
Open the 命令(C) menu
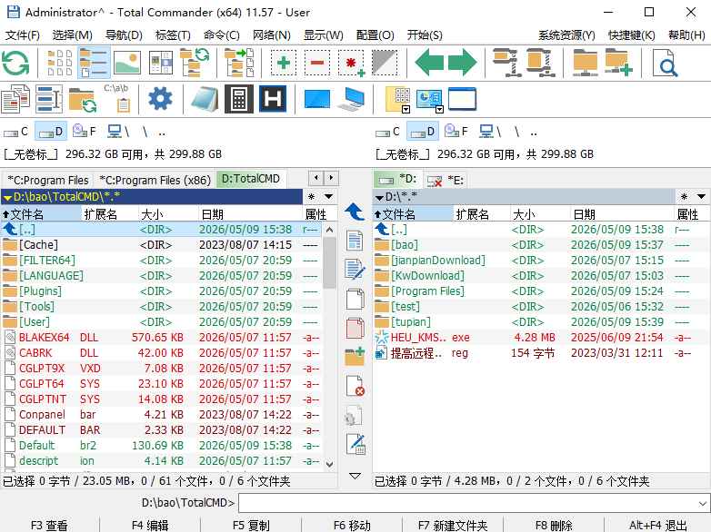(x=221, y=35)
